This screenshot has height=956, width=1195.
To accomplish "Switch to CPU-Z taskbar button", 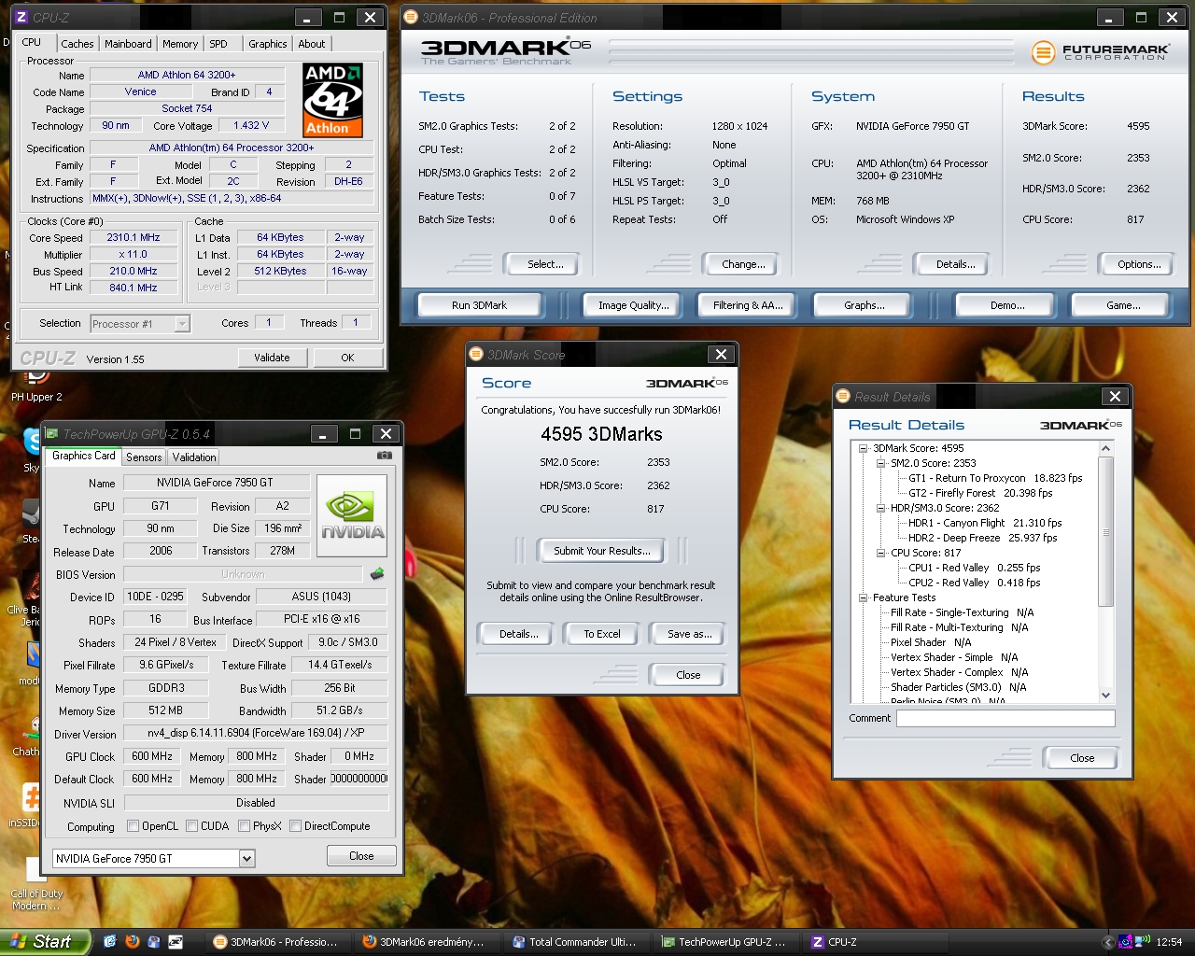I will click(x=874, y=942).
